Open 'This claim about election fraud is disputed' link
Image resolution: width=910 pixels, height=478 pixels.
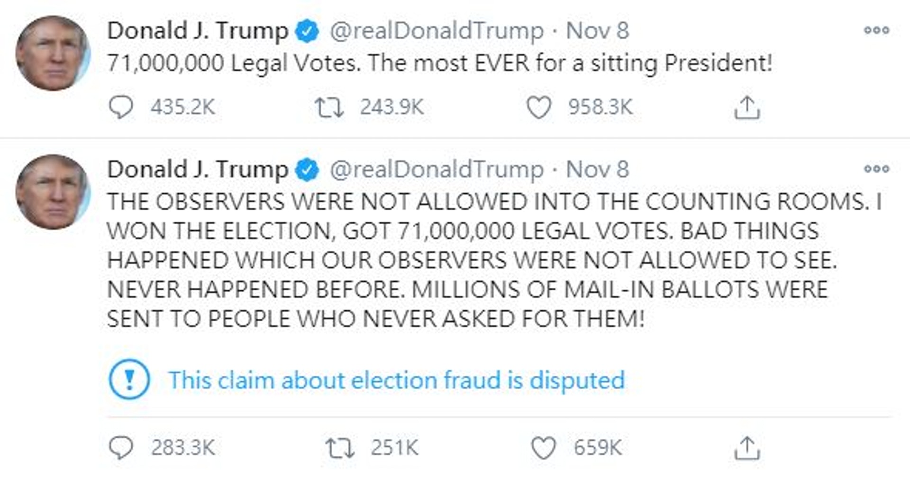point(396,380)
